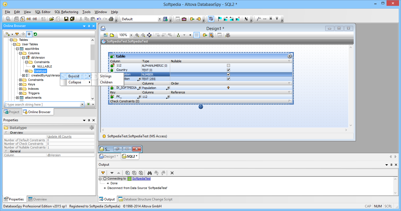Image resolution: width=401 pixels, height=211 pixels.
Task: Switch to the Project tab
Action: pos(12,112)
